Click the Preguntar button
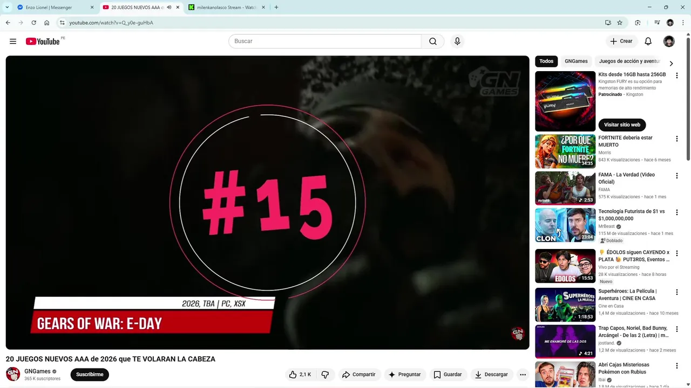Viewport: 691px width, 388px height. pyautogui.click(x=405, y=375)
